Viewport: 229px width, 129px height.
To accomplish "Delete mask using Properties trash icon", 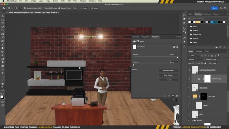I will coord(177,96).
